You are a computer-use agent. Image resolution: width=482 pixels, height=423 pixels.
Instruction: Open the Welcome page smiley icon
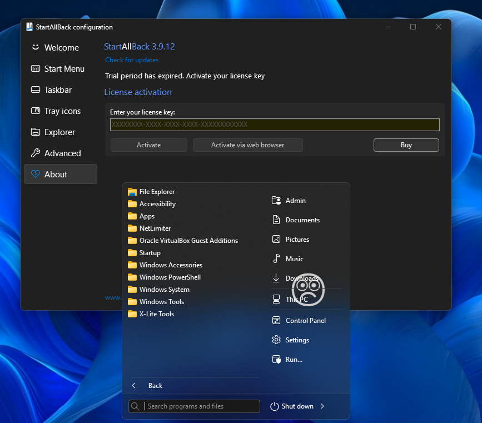pyautogui.click(x=36, y=47)
